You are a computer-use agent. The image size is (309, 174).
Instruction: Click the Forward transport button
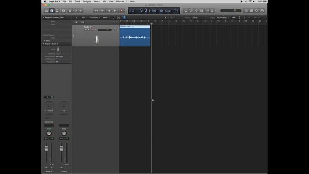tap(102, 11)
